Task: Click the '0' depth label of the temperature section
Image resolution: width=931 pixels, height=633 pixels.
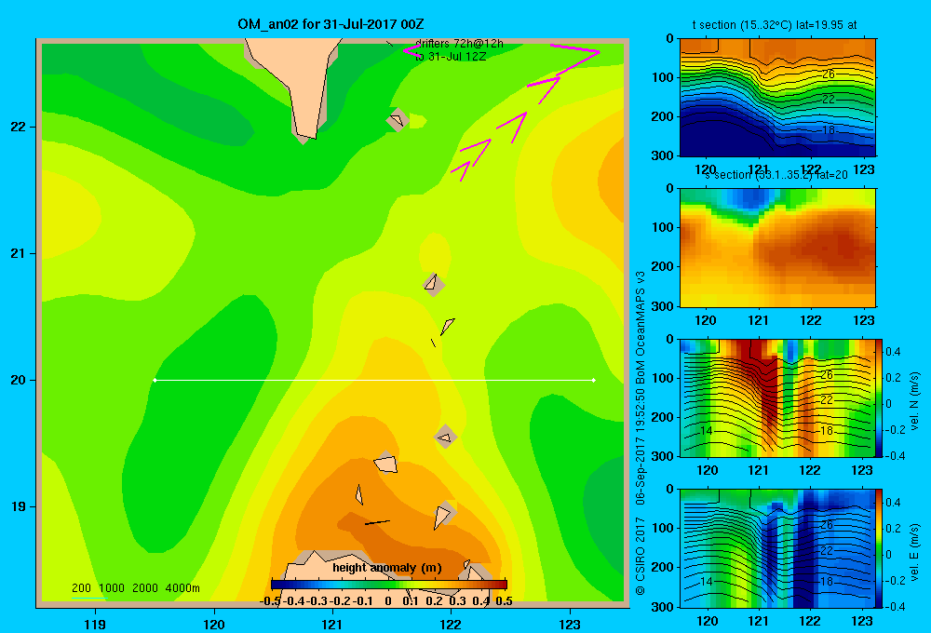Action: 669,38
